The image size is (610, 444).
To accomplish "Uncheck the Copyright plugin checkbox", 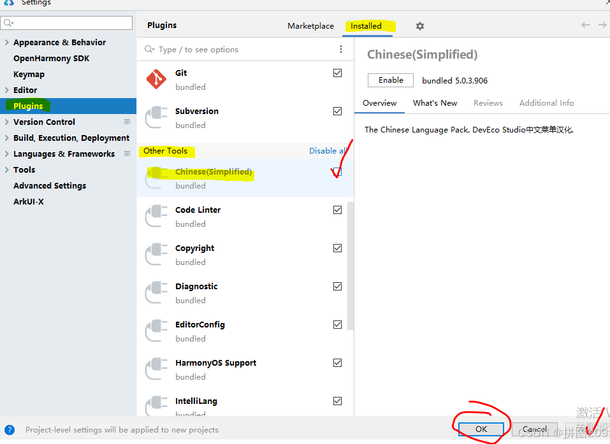I will [x=337, y=248].
